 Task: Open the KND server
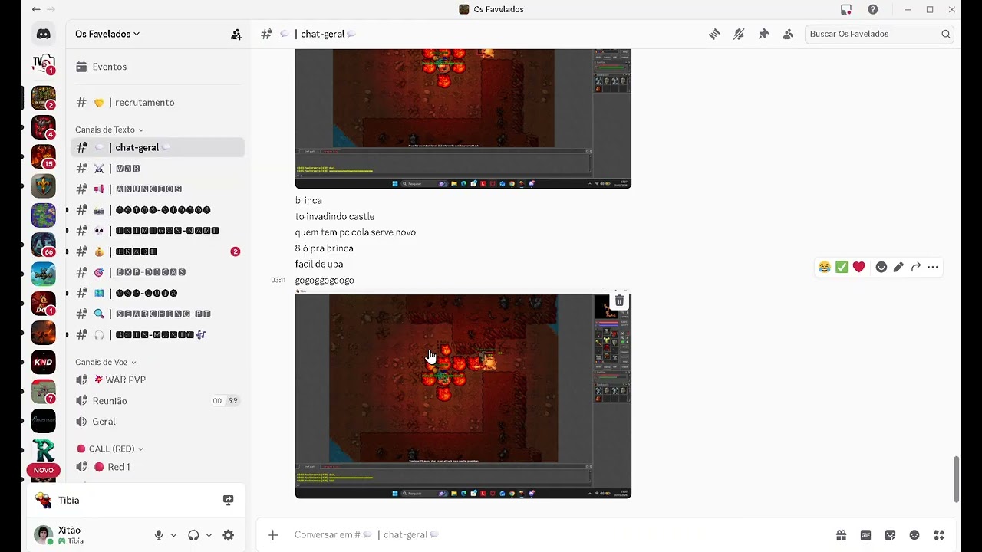(x=44, y=362)
